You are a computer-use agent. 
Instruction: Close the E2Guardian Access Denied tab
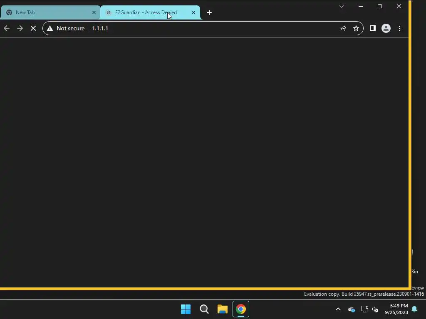click(193, 12)
